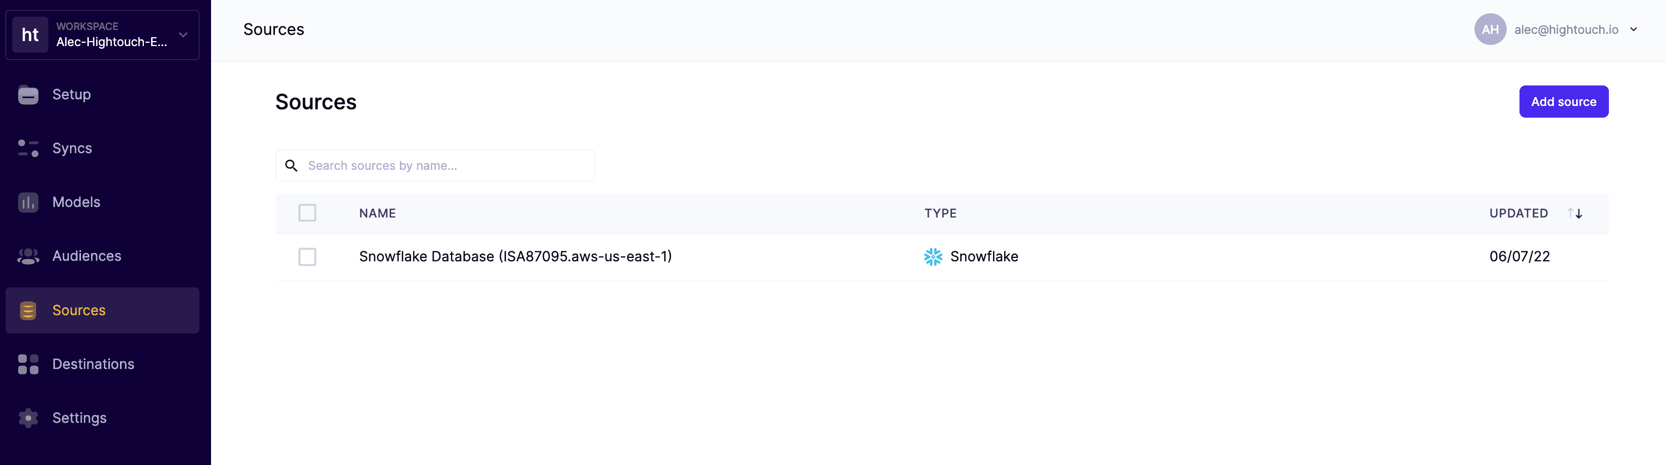1665x465 pixels.
Task: Click the Snowflake logo icon in table
Action: tap(932, 257)
